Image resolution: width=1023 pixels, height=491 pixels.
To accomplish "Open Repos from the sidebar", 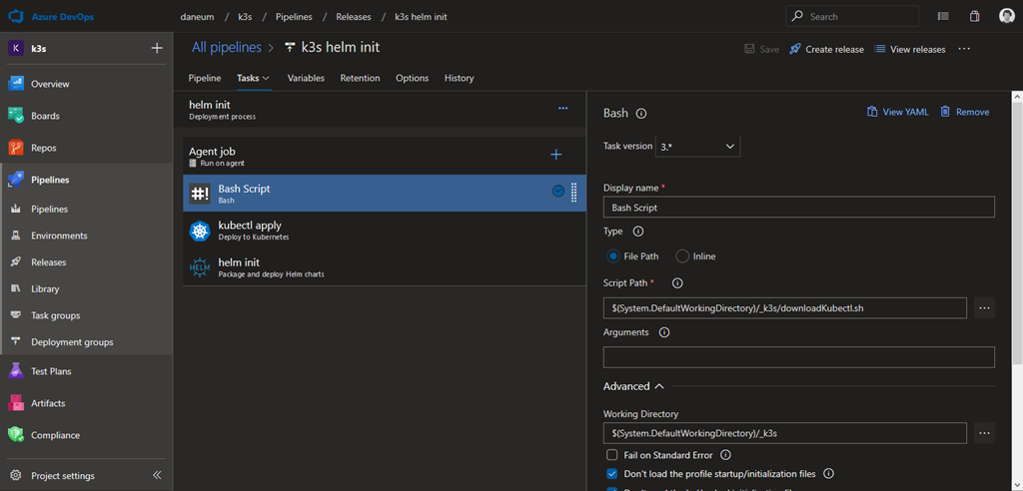I will point(44,148).
